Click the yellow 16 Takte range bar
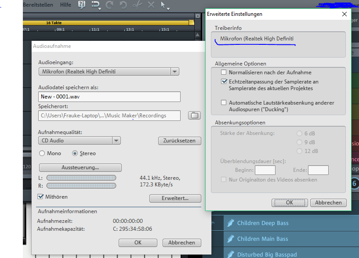Image resolution: width=359 pixels, height=258 pixels. point(106,23)
